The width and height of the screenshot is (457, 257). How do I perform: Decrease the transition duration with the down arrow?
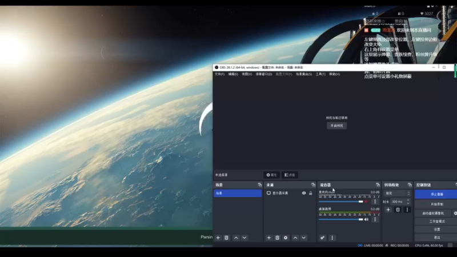pos(408,203)
